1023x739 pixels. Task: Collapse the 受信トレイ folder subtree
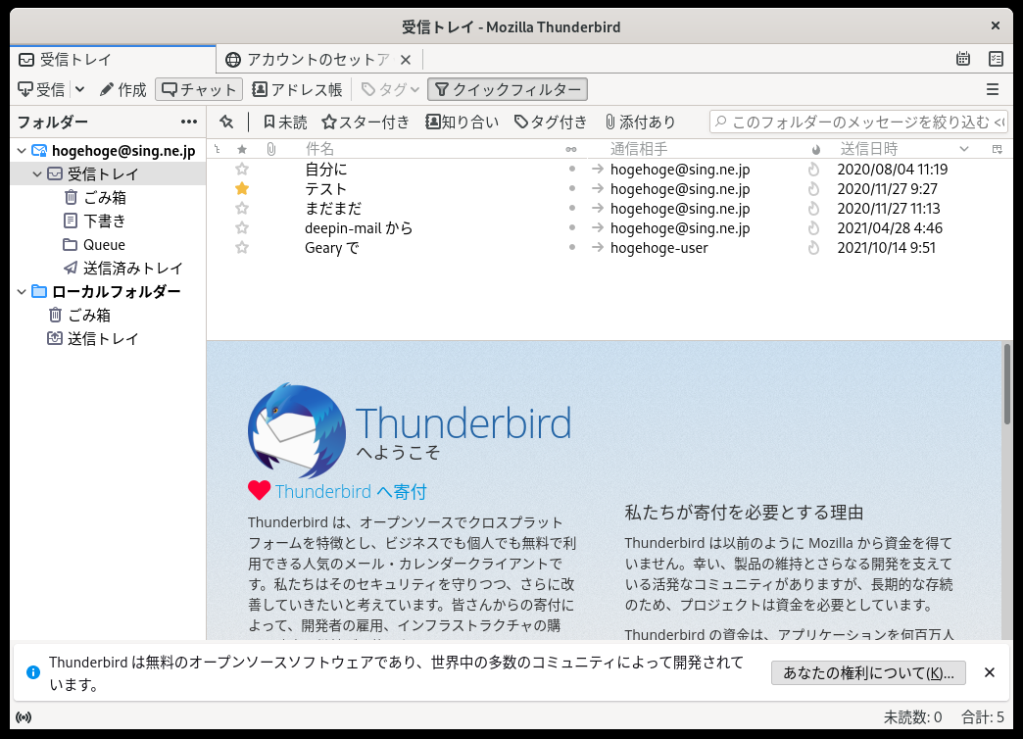(x=37, y=174)
